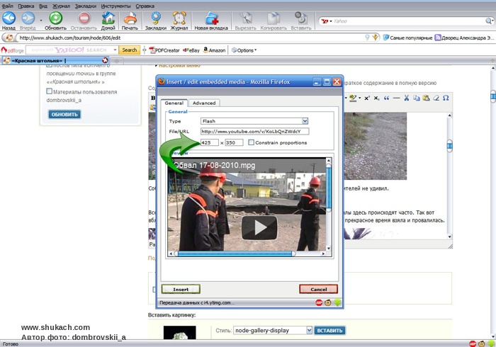496x347 pixels.
Task: Open Самые популярные bookmark link
Action: coord(407,38)
